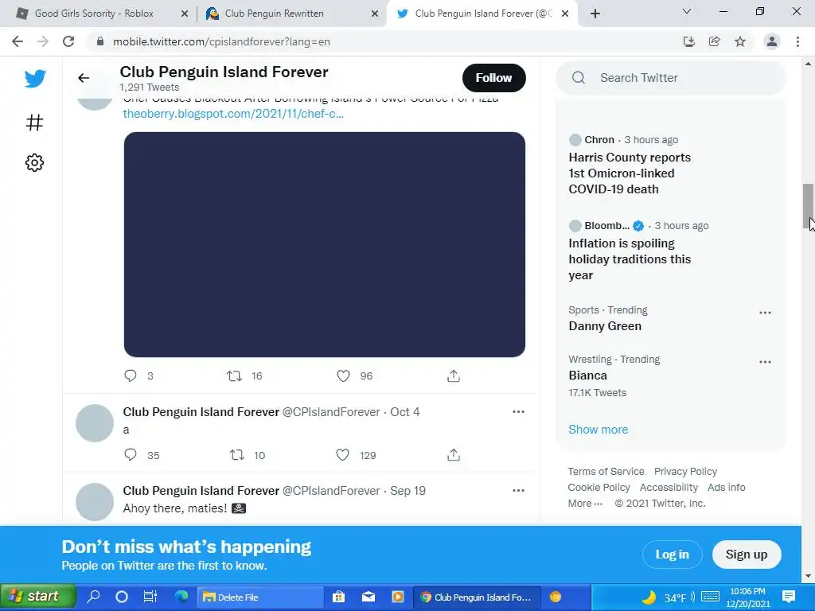Open the Bianca trending topic
This screenshot has width=815, height=611.
(x=588, y=376)
